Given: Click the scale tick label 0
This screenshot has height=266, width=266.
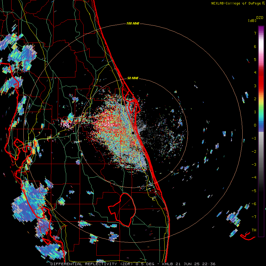Looking at the screenshot, I should [255, 125].
